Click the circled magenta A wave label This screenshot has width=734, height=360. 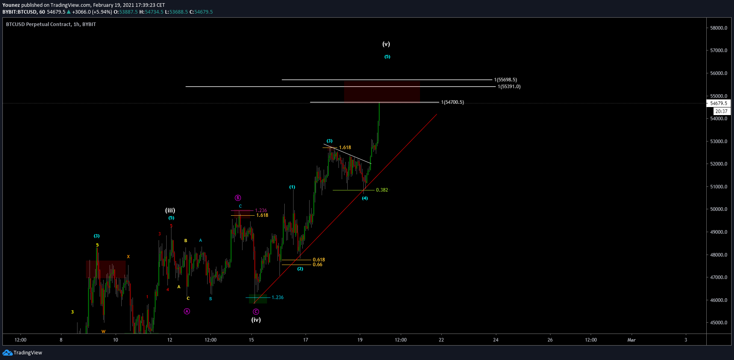pyautogui.click(x=187, y=311)
